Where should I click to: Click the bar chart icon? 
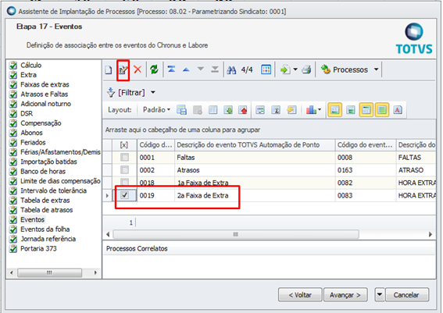(x=311, y=110)
